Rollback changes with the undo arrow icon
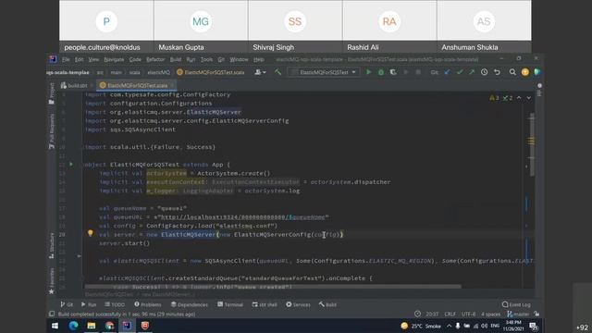 click(x=497, y=72)
